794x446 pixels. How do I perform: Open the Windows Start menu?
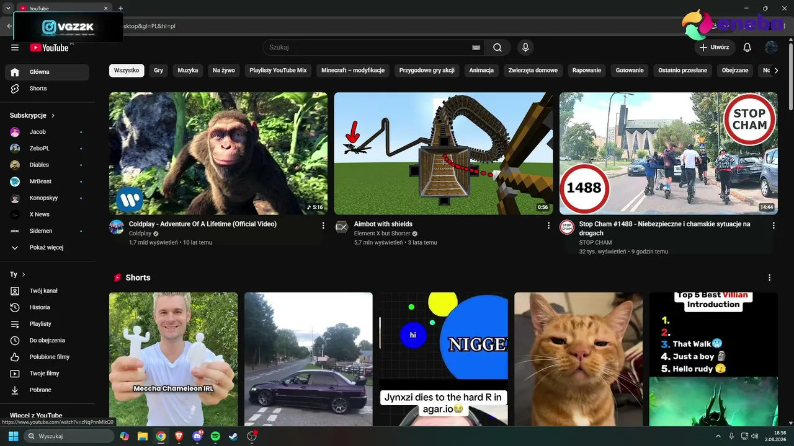[x=13, y=436]
